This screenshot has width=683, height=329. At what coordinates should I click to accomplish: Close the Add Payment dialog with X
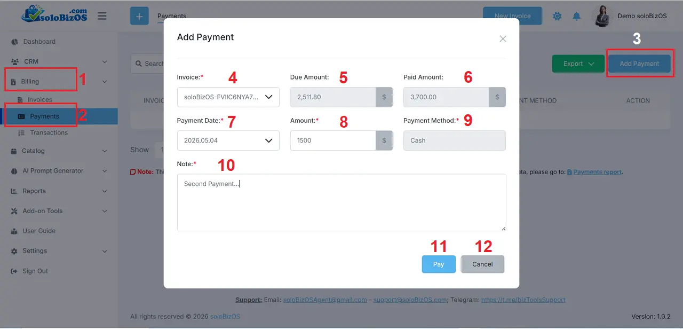(503, 39)
